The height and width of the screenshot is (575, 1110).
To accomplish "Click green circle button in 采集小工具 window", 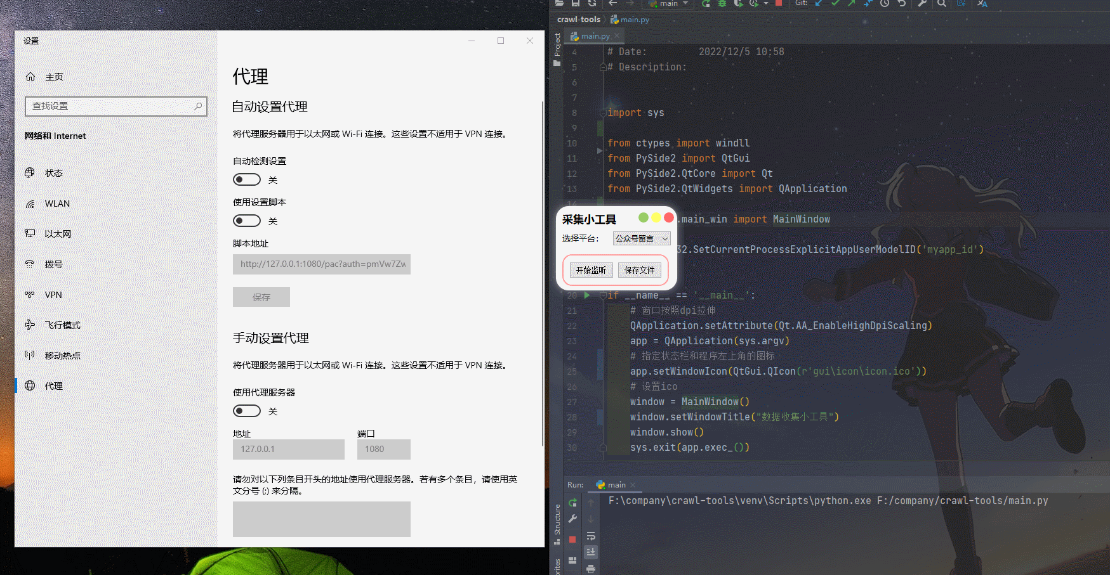I will pos(644,217).
